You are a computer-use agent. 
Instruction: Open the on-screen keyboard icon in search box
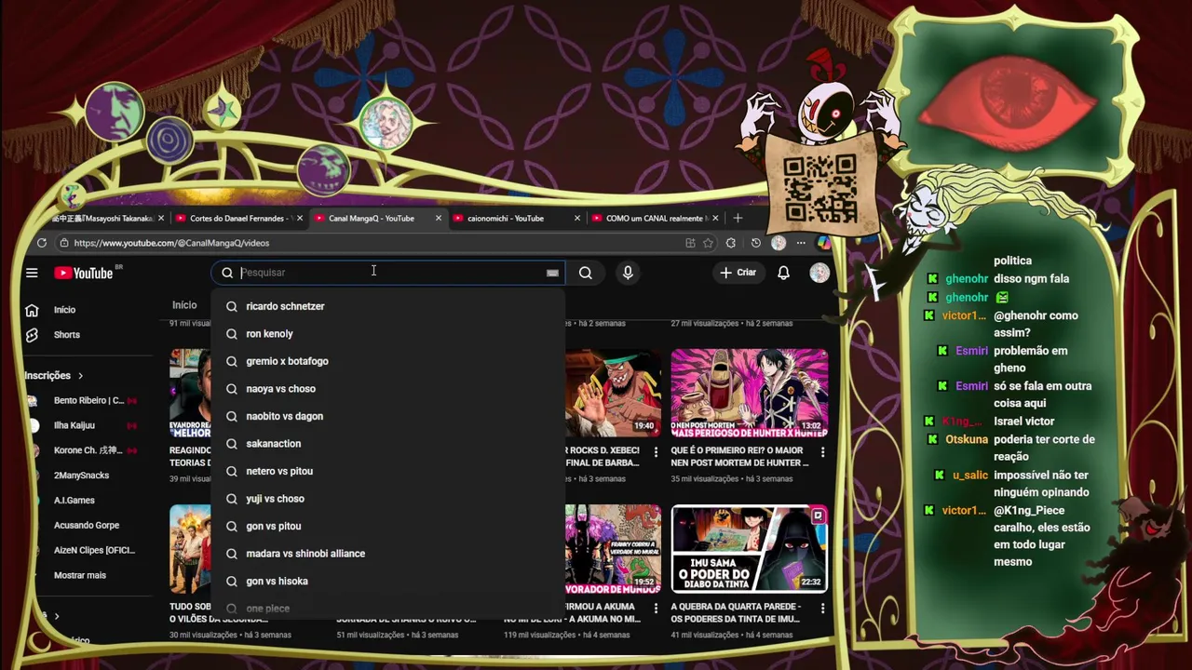click(x=552, y=273)
